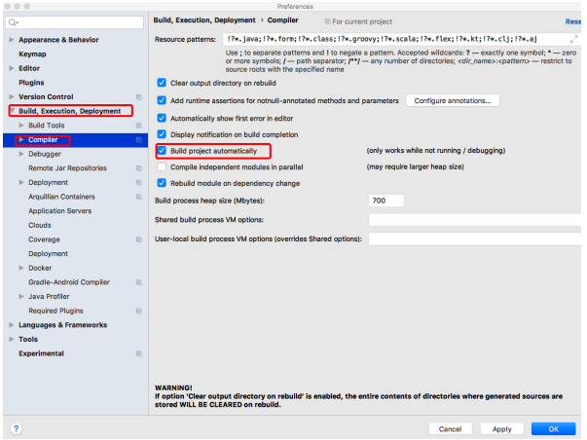
Task: Click the Apply button
Action: point(501,428)
